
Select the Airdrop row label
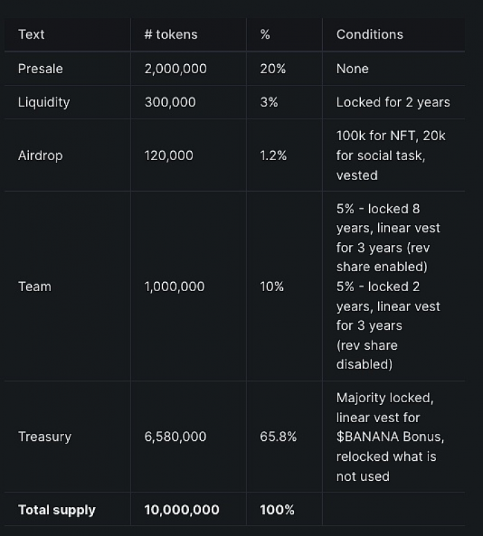(x=40, y=155)
